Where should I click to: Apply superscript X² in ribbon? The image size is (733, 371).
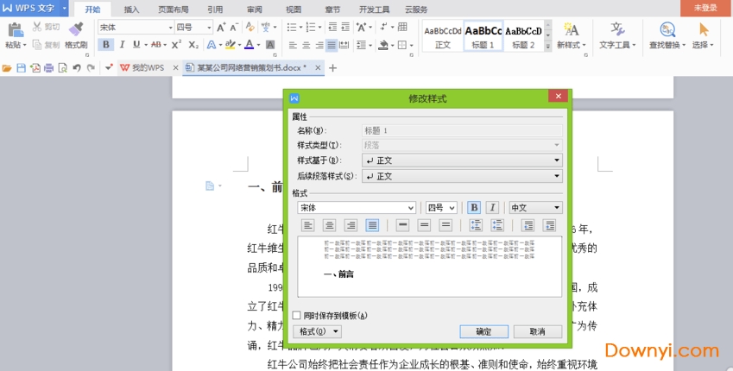176,44
